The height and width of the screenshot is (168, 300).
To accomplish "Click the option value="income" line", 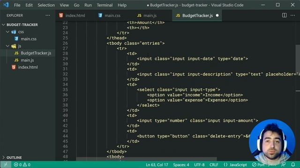I will tap(195, 95).
